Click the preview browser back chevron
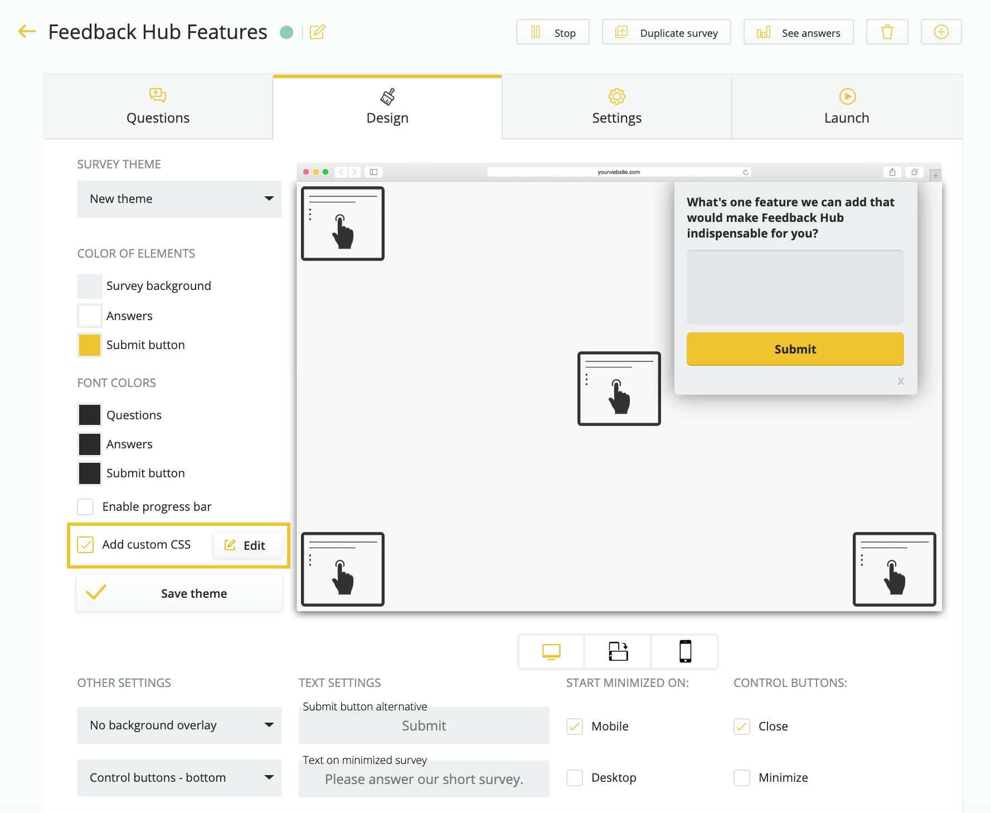 pos(341,172)
